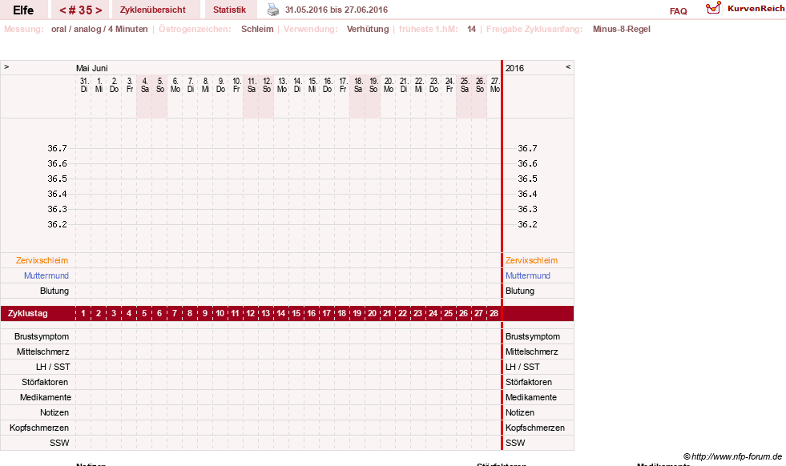Image resolution: width=786 pixels, height=466 pixels.
Task: Click the Elfe user name tab
Action: click(x=23, y=10)
